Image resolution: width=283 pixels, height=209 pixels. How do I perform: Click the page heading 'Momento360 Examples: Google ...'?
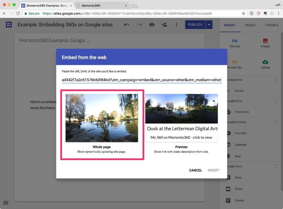coord(54,40)
